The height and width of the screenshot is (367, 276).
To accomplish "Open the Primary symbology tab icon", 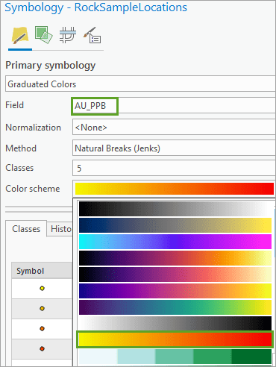I will [x=20, y=35].
